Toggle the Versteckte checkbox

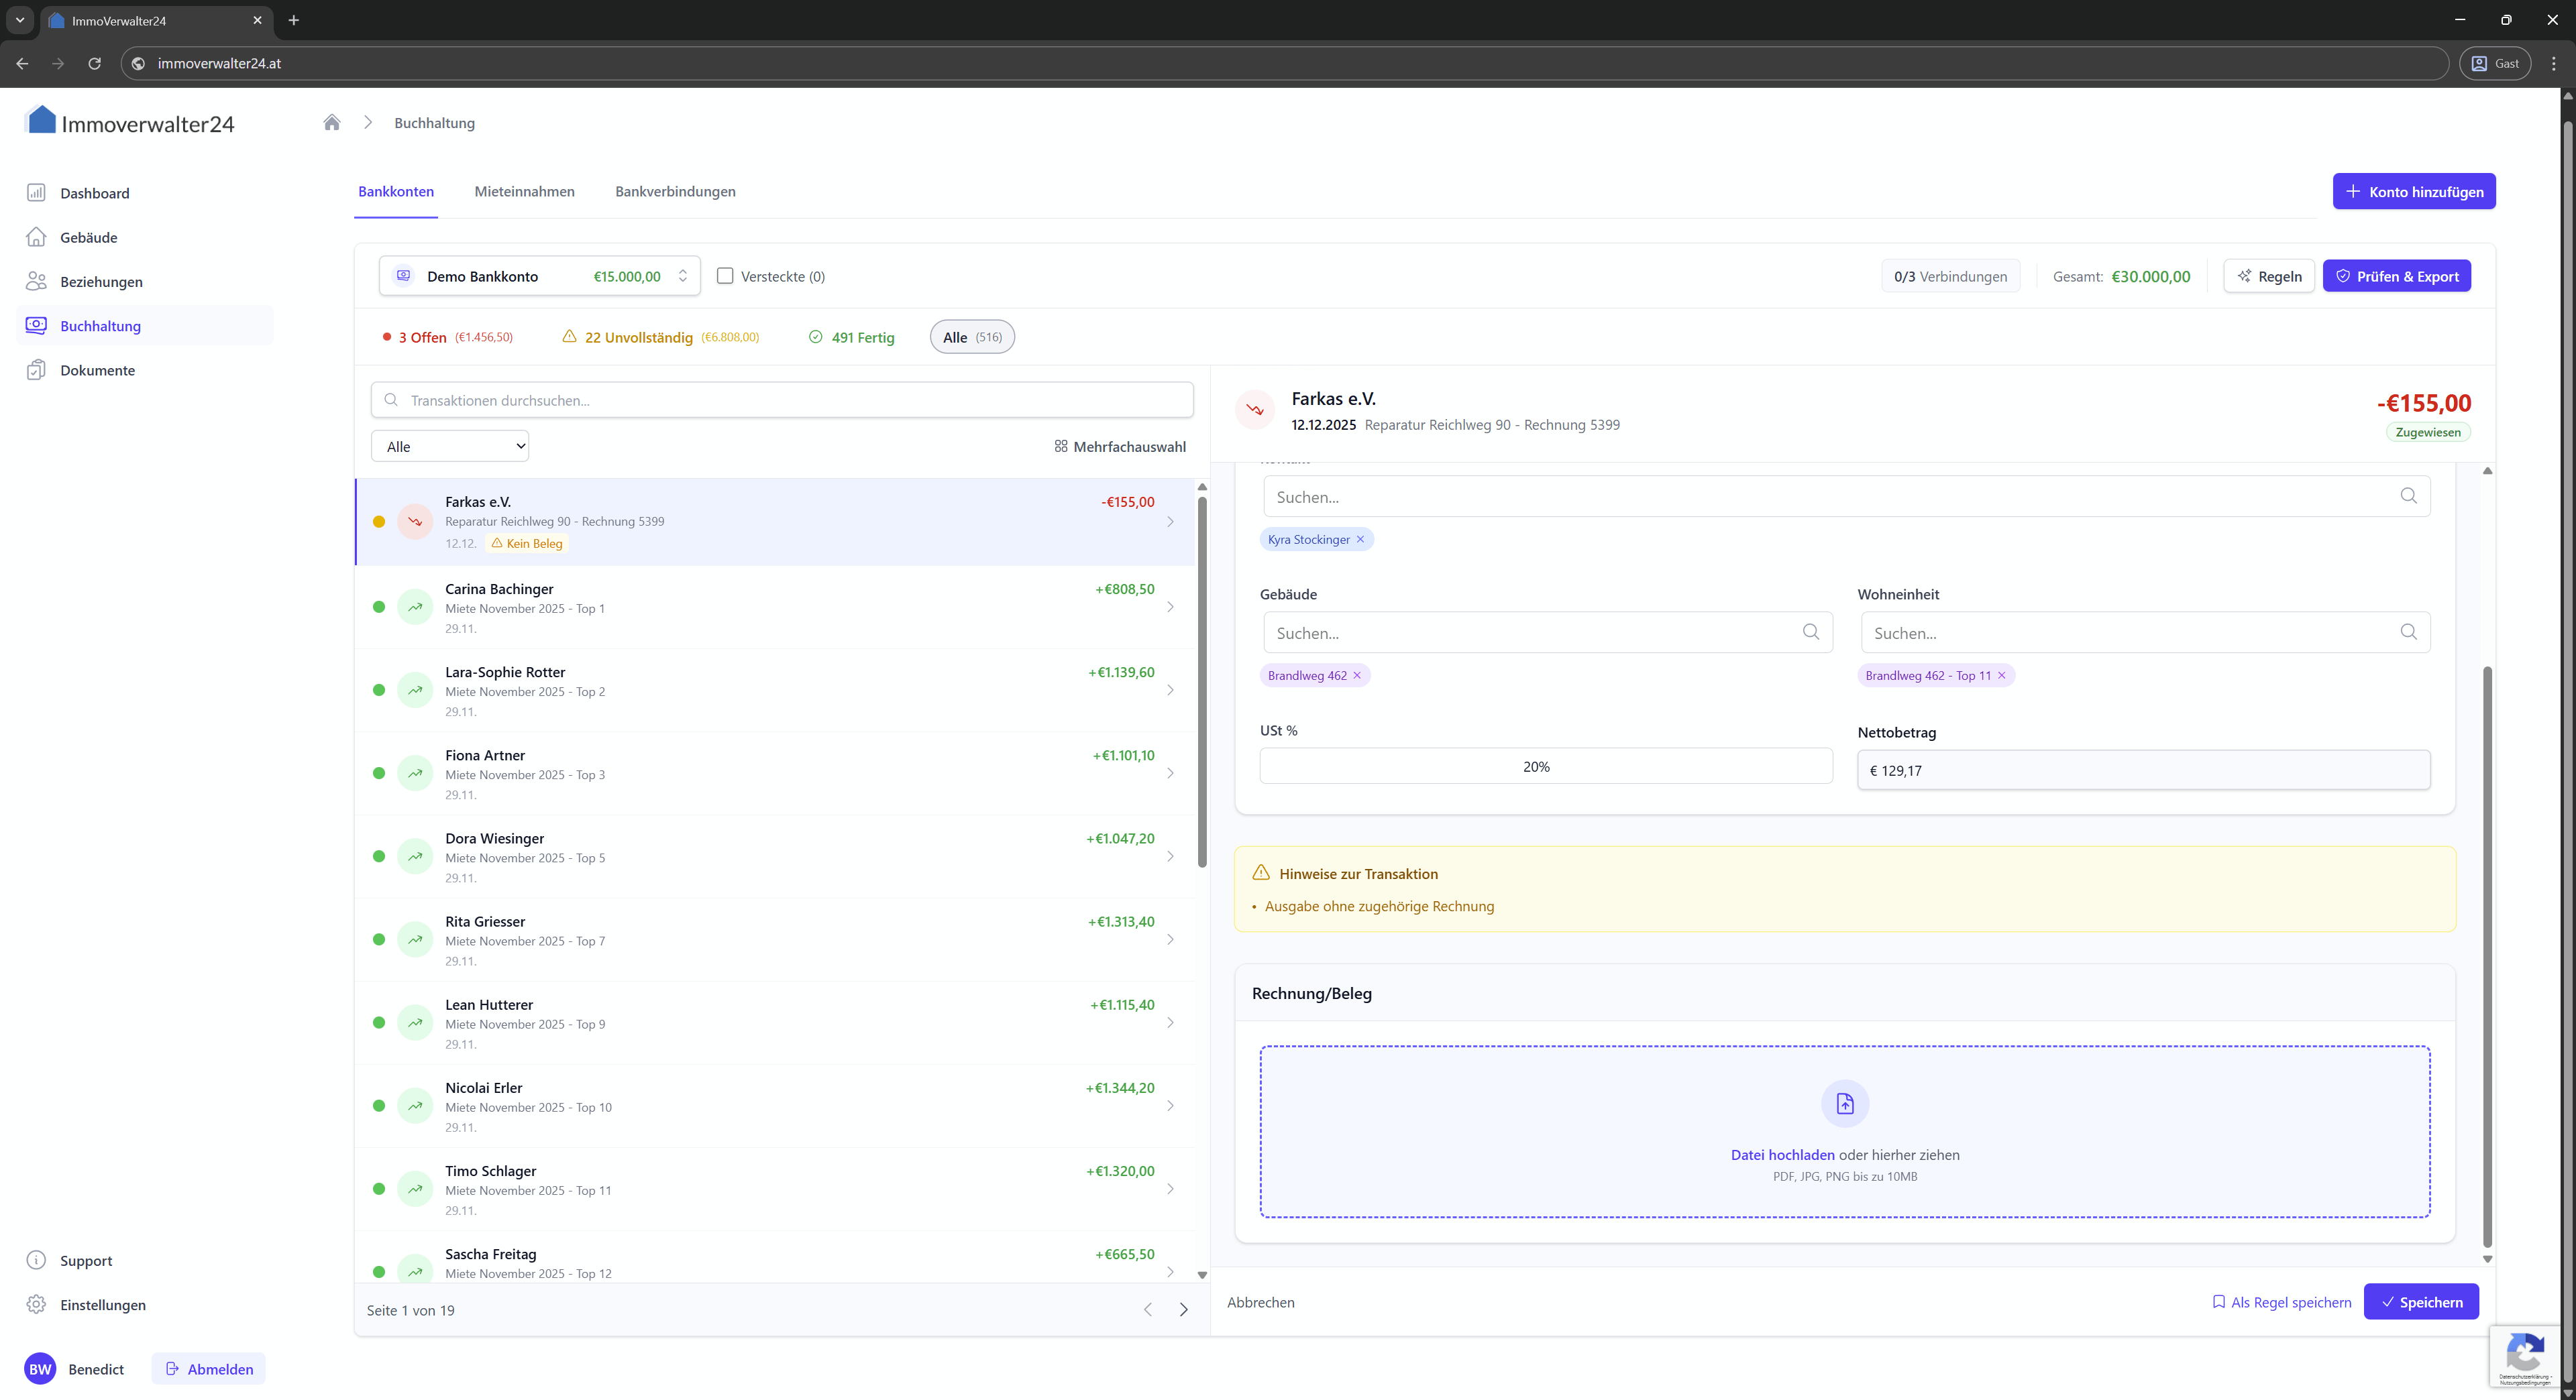pyautogui.click(x=725, y=276)
